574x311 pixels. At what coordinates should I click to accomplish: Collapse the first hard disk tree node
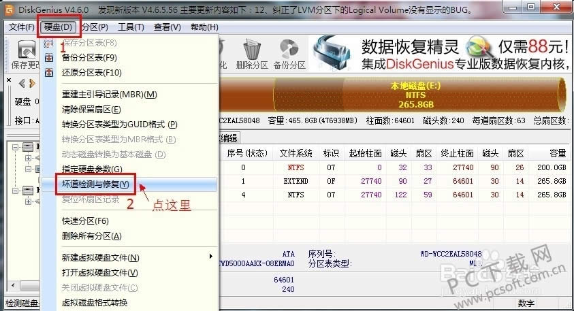pos(16,147)
